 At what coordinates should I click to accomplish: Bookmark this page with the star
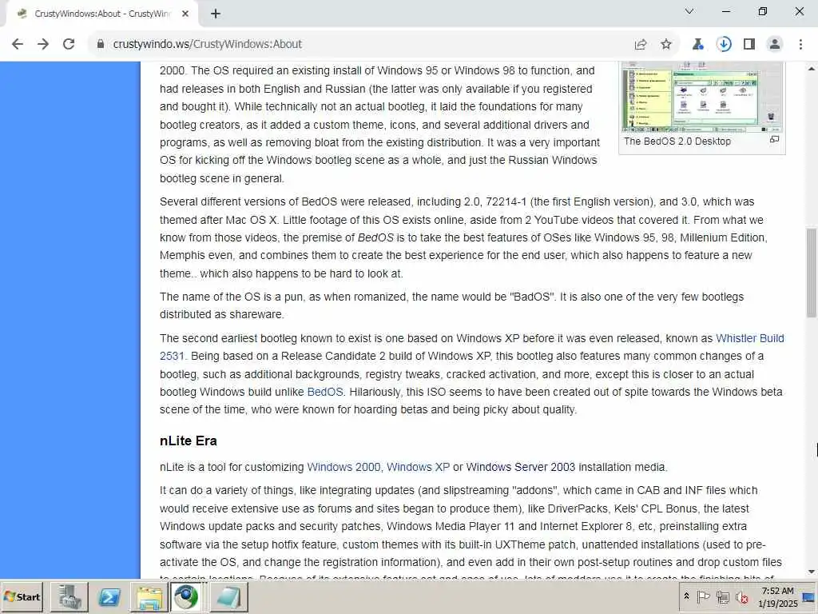(x=666, y=45)
